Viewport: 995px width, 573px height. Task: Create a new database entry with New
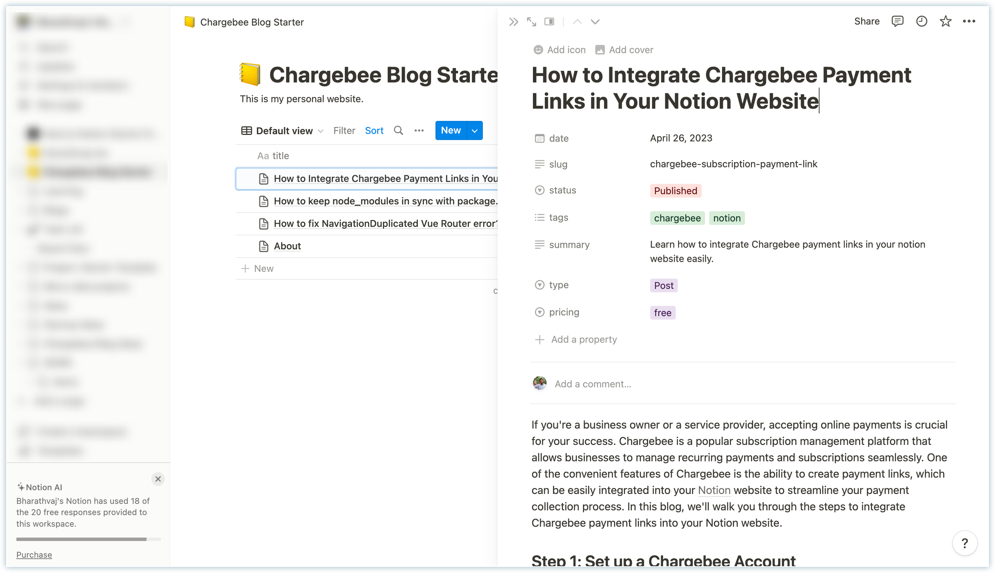(x=451, y=130)
